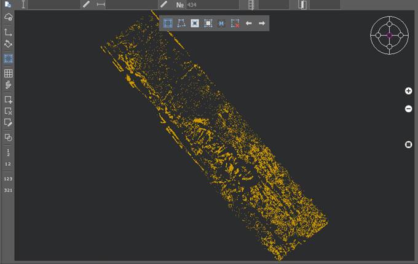Click the height I-beam icon in top bar

tap(23, 4)
